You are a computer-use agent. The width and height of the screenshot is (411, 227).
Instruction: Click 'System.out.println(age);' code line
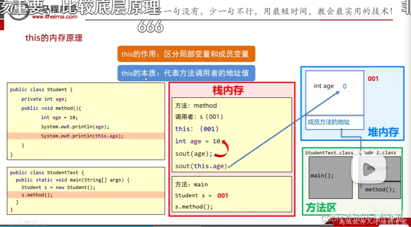pos(75,127)
